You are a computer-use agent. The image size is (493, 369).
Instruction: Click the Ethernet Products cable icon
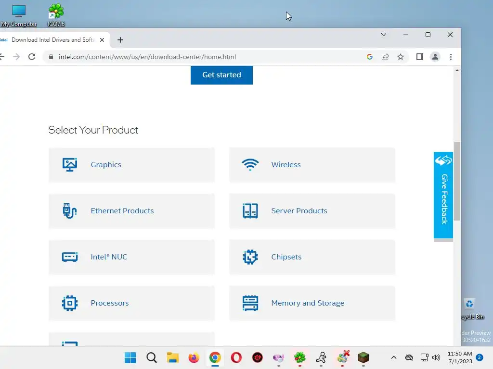click(69, 210)
